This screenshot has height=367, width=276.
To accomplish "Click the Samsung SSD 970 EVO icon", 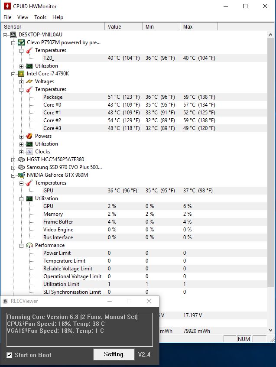I will 21,167.
